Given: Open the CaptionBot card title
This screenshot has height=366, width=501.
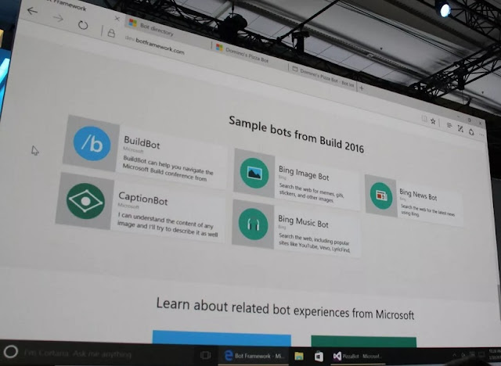Looking at the screenshot, I should tap(142, 198).
